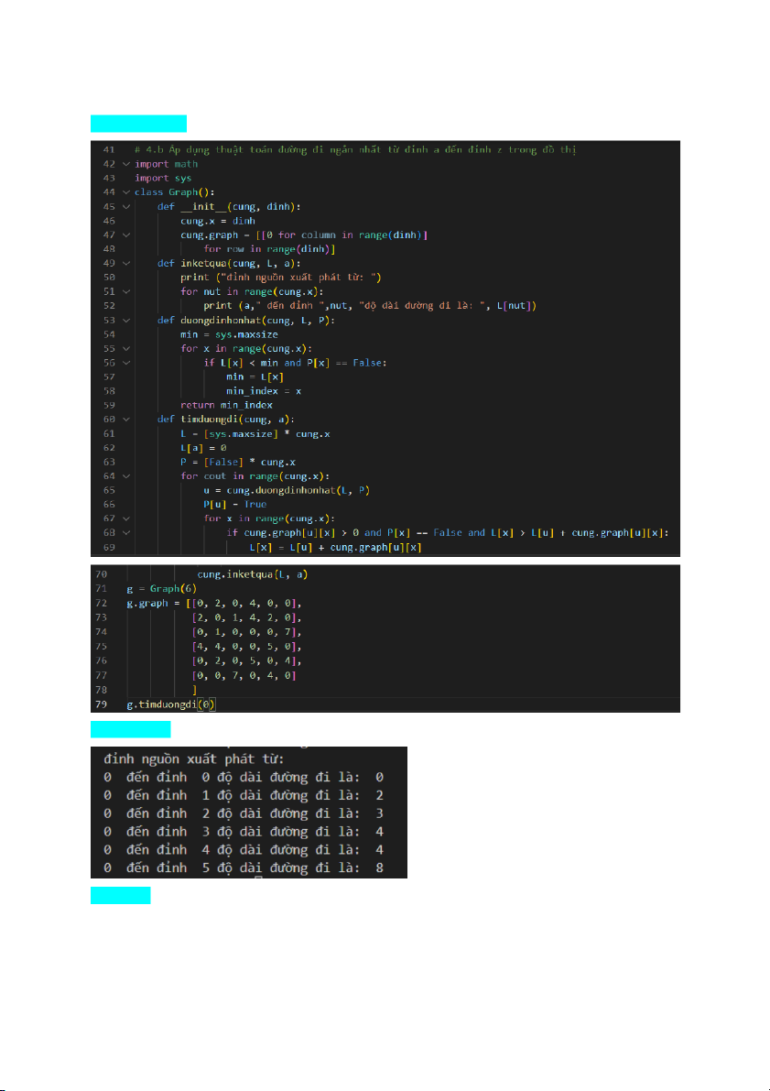The height and width of the screenshot is (1091, 770).
Task: Collapse the 'for nut' loop fold arrow at line 51
Action: click(x=126, y=291)
